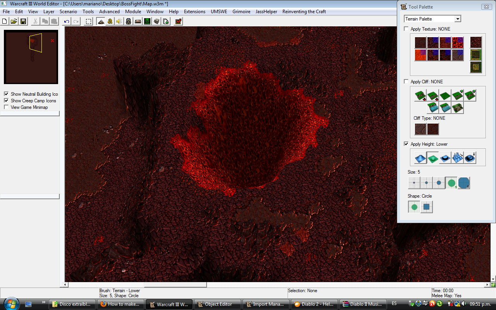Open the Trigger Editor icon
Image resolution: width=496 pixels, height=310 pixels.
tap(110, 21)
